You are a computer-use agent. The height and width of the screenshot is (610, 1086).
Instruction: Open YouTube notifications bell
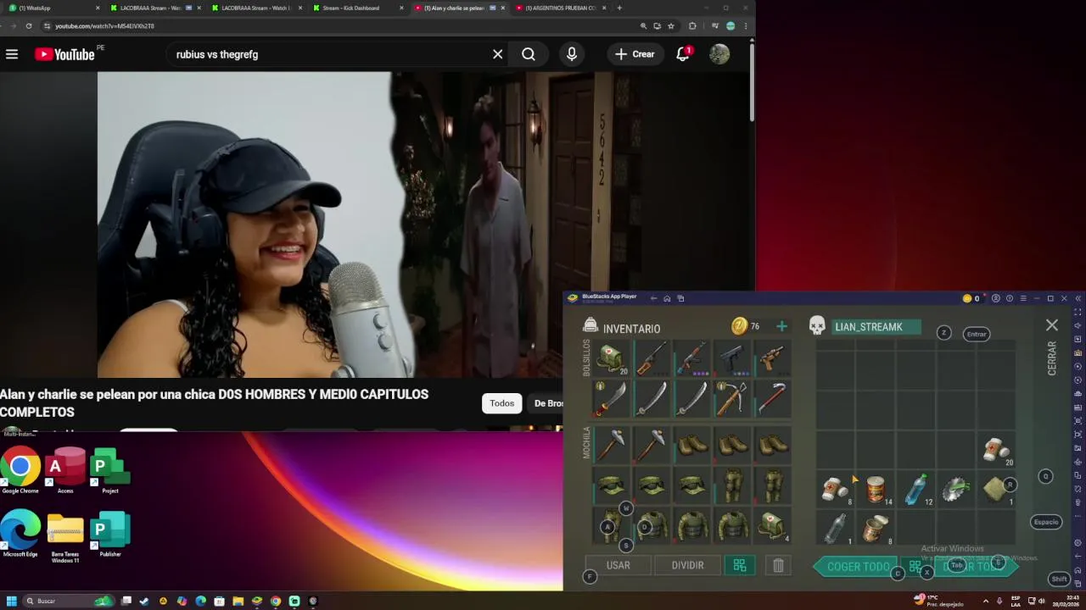click(x=683, y=54)
